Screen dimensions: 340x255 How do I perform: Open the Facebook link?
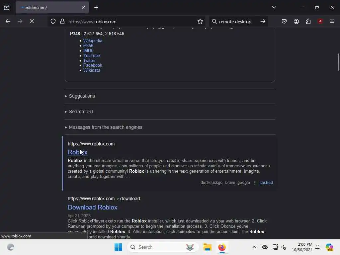tap(93, 65)
